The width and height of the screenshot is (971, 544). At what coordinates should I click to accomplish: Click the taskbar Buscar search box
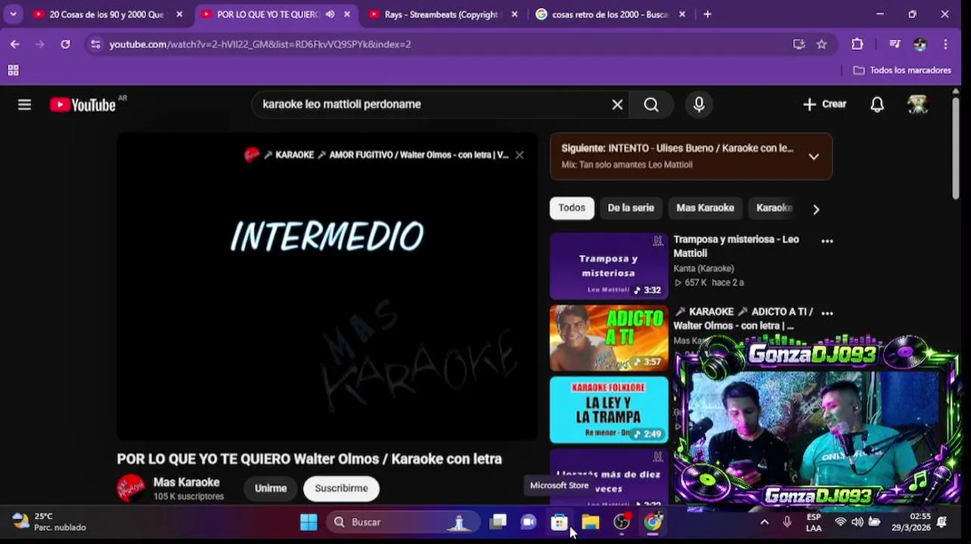[403, 522]
